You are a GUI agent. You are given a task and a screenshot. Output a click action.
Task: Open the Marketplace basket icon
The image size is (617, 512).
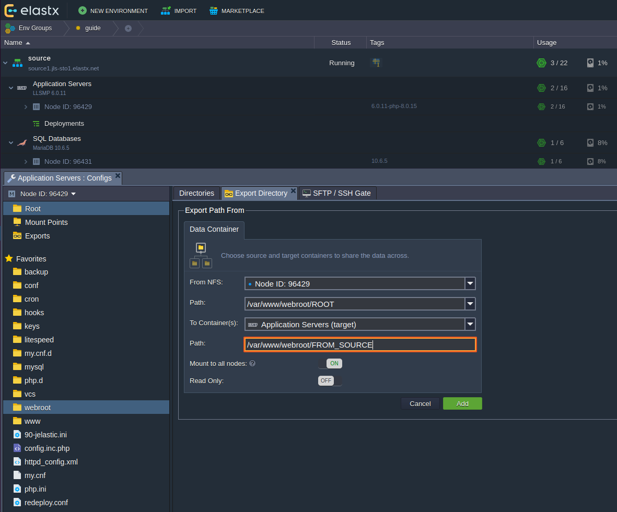213,10
